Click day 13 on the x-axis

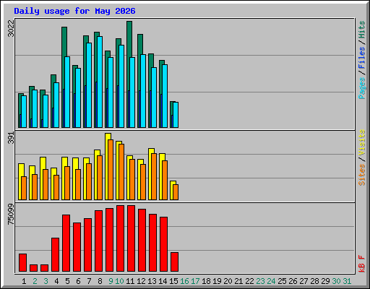coord(152,281)
